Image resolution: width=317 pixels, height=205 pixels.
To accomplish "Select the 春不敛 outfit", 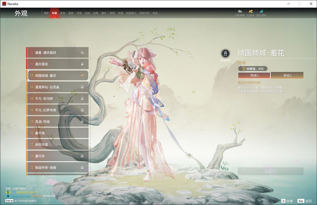I will pyautogui.click(x=57, y=133).
